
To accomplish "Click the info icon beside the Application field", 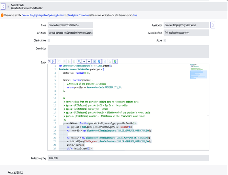I will point(213,25).
